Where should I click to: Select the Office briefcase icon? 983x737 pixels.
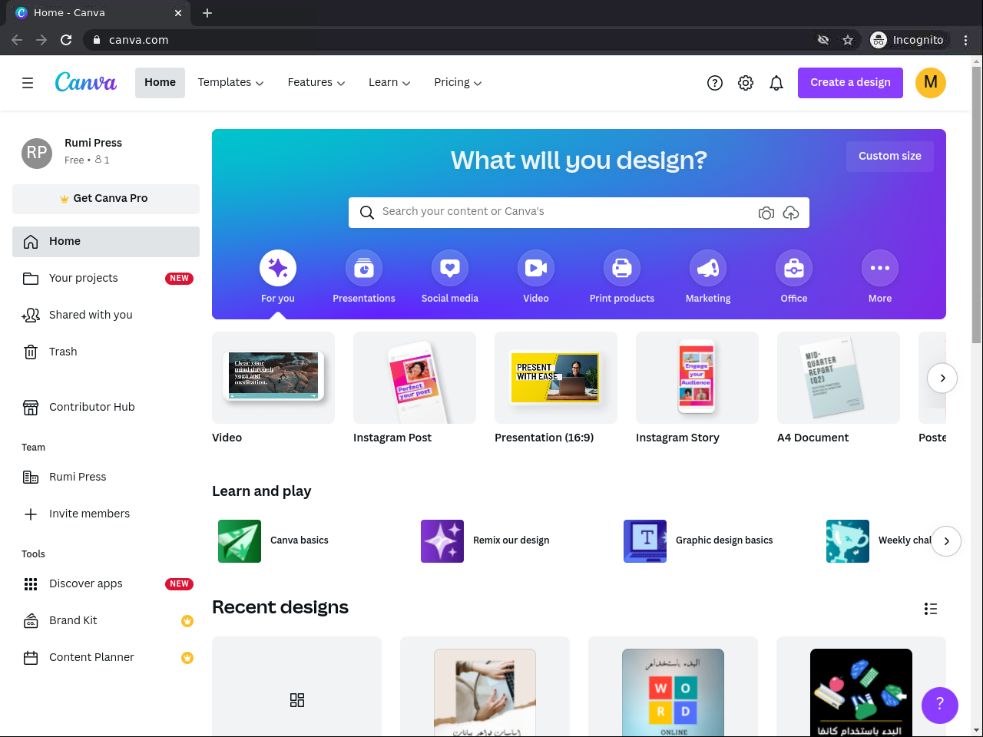794,268
